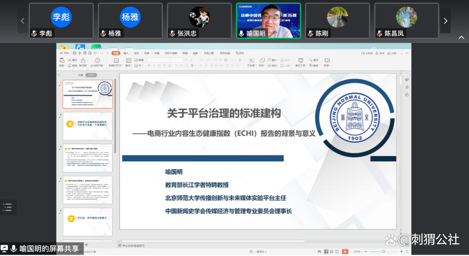Click the Paste (粘贴) clipboard icon
This screenshot has height=256, width=469.
tap(62, 60)
